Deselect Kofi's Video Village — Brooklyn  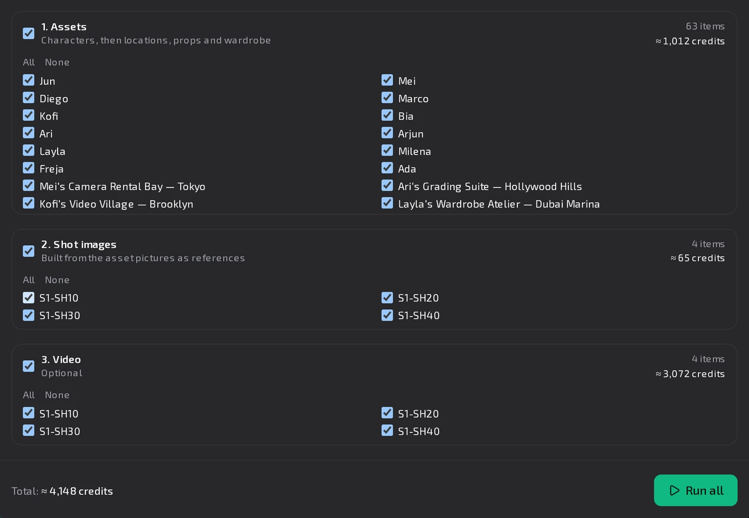[29, 203]
